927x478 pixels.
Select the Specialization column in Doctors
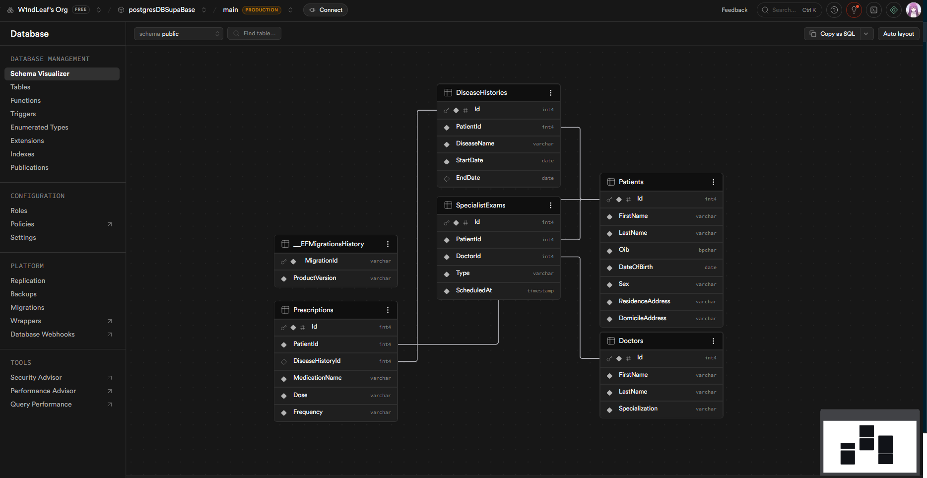(x=662, y=409)
